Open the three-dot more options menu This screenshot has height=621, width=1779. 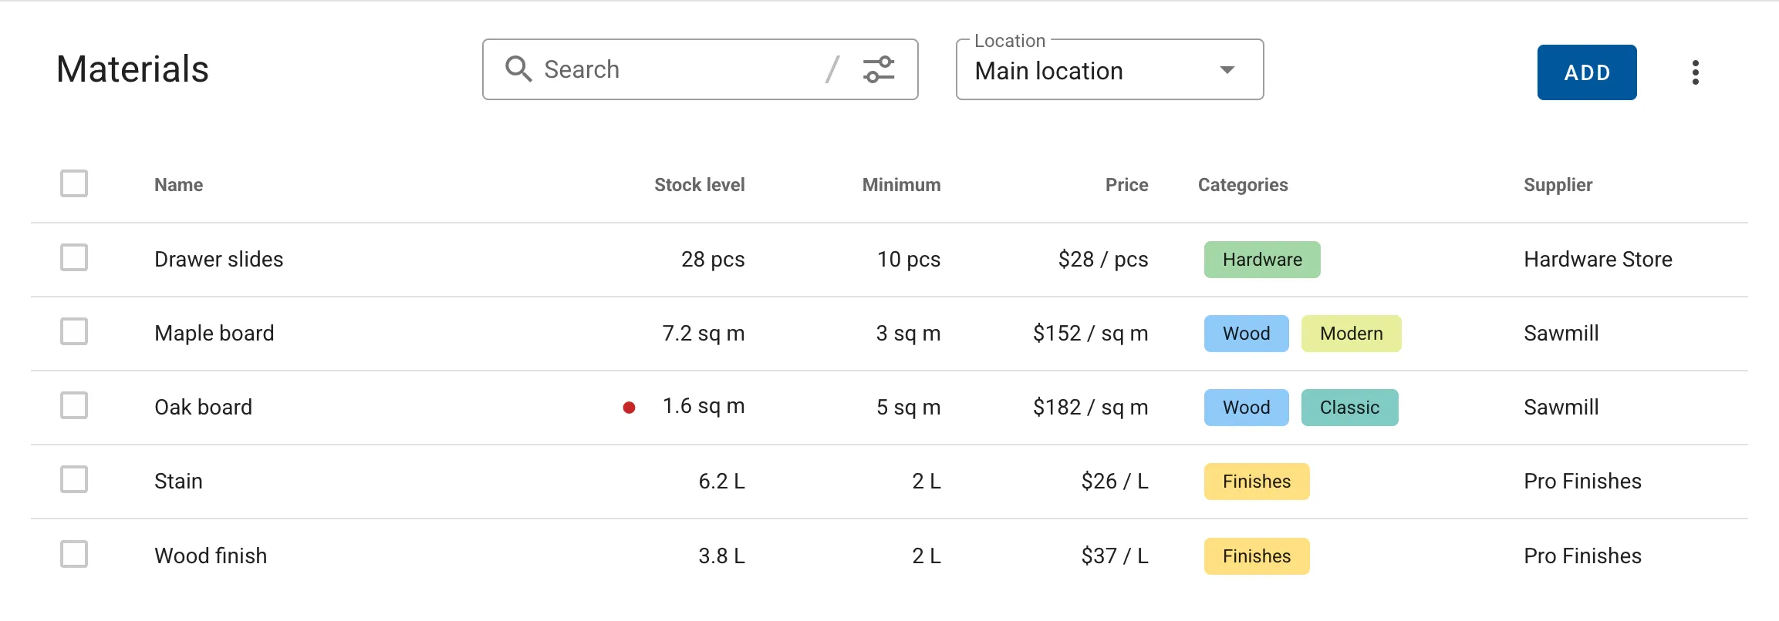click(x=1695, y=72)
